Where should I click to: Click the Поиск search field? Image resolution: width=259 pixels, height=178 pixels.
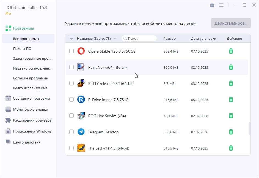coord(140,39)
